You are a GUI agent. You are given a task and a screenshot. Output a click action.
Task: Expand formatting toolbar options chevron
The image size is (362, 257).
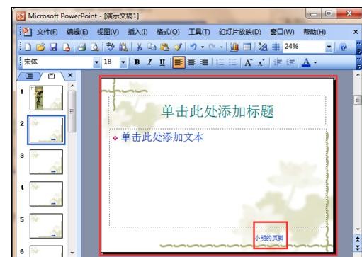coord(359,63)
